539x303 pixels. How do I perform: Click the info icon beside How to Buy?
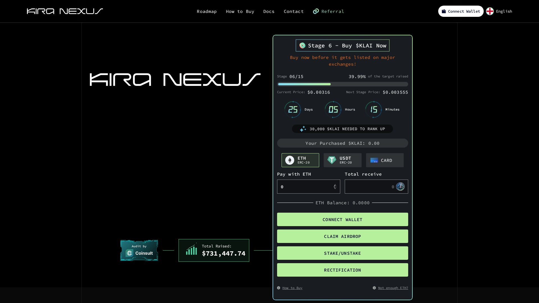point(278,288)
